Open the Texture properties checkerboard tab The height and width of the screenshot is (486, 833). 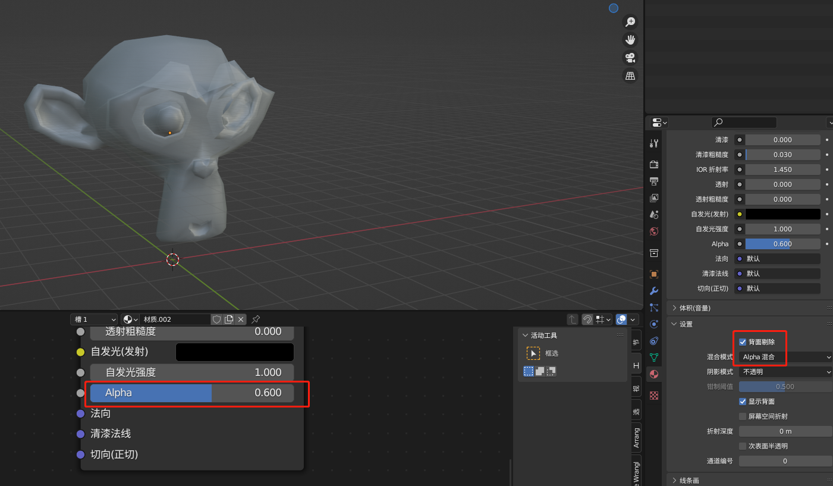tap(654, 395)
